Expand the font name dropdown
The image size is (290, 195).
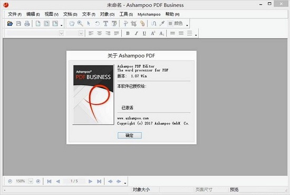(x=61, y=33)
